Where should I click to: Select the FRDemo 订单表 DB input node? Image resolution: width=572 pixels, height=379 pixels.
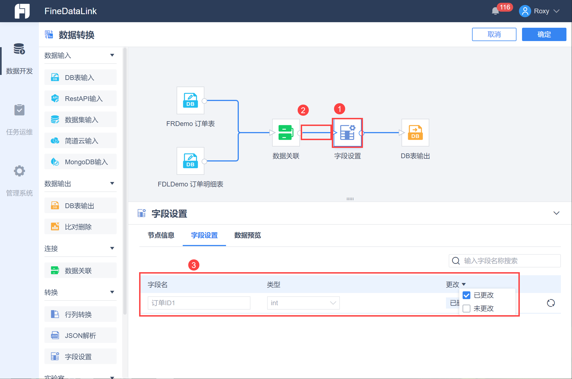(190, 100)
